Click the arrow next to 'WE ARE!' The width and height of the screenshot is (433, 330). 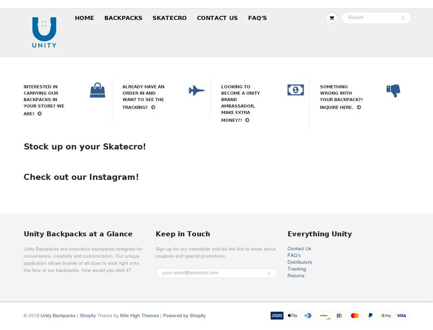point(39,114)
